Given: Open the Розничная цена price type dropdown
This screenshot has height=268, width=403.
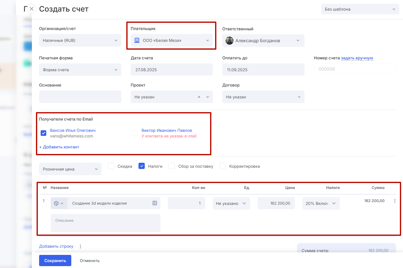Looking at the screenshot, I should pyautogui.click(x=70, y=169).
